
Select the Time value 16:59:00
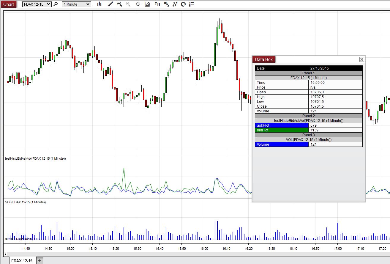[318, 83]
